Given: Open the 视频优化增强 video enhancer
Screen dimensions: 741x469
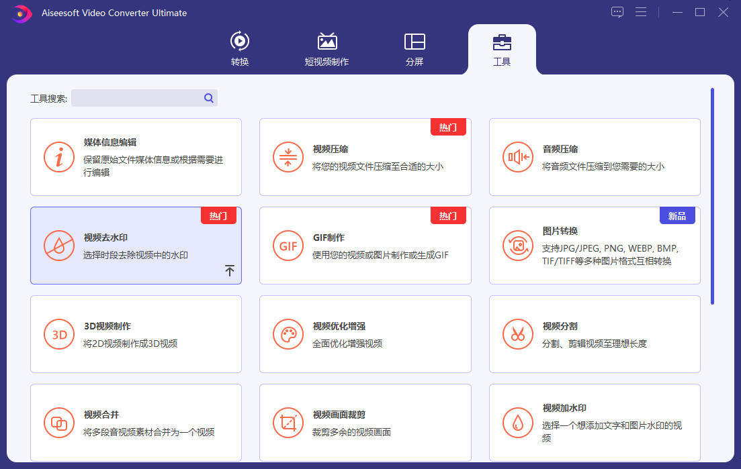Looking at the screenshot, I should point(365,334).
